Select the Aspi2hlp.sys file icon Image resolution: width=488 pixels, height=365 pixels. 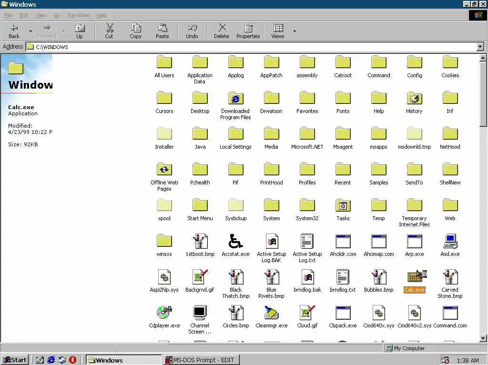click(164, 277)
